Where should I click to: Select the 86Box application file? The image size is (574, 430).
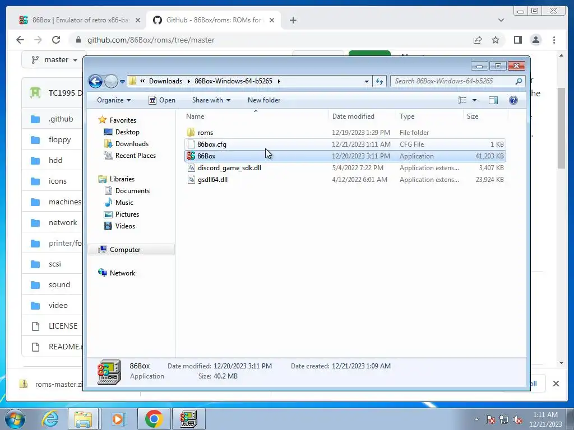[345, 156]
